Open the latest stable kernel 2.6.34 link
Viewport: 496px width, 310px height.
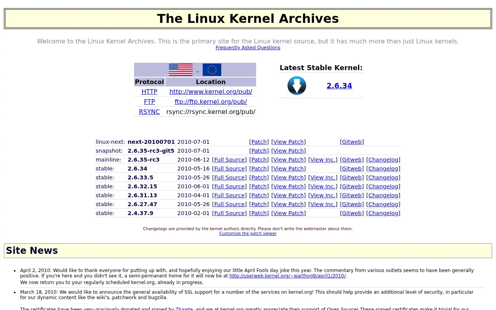pos(339,86)
